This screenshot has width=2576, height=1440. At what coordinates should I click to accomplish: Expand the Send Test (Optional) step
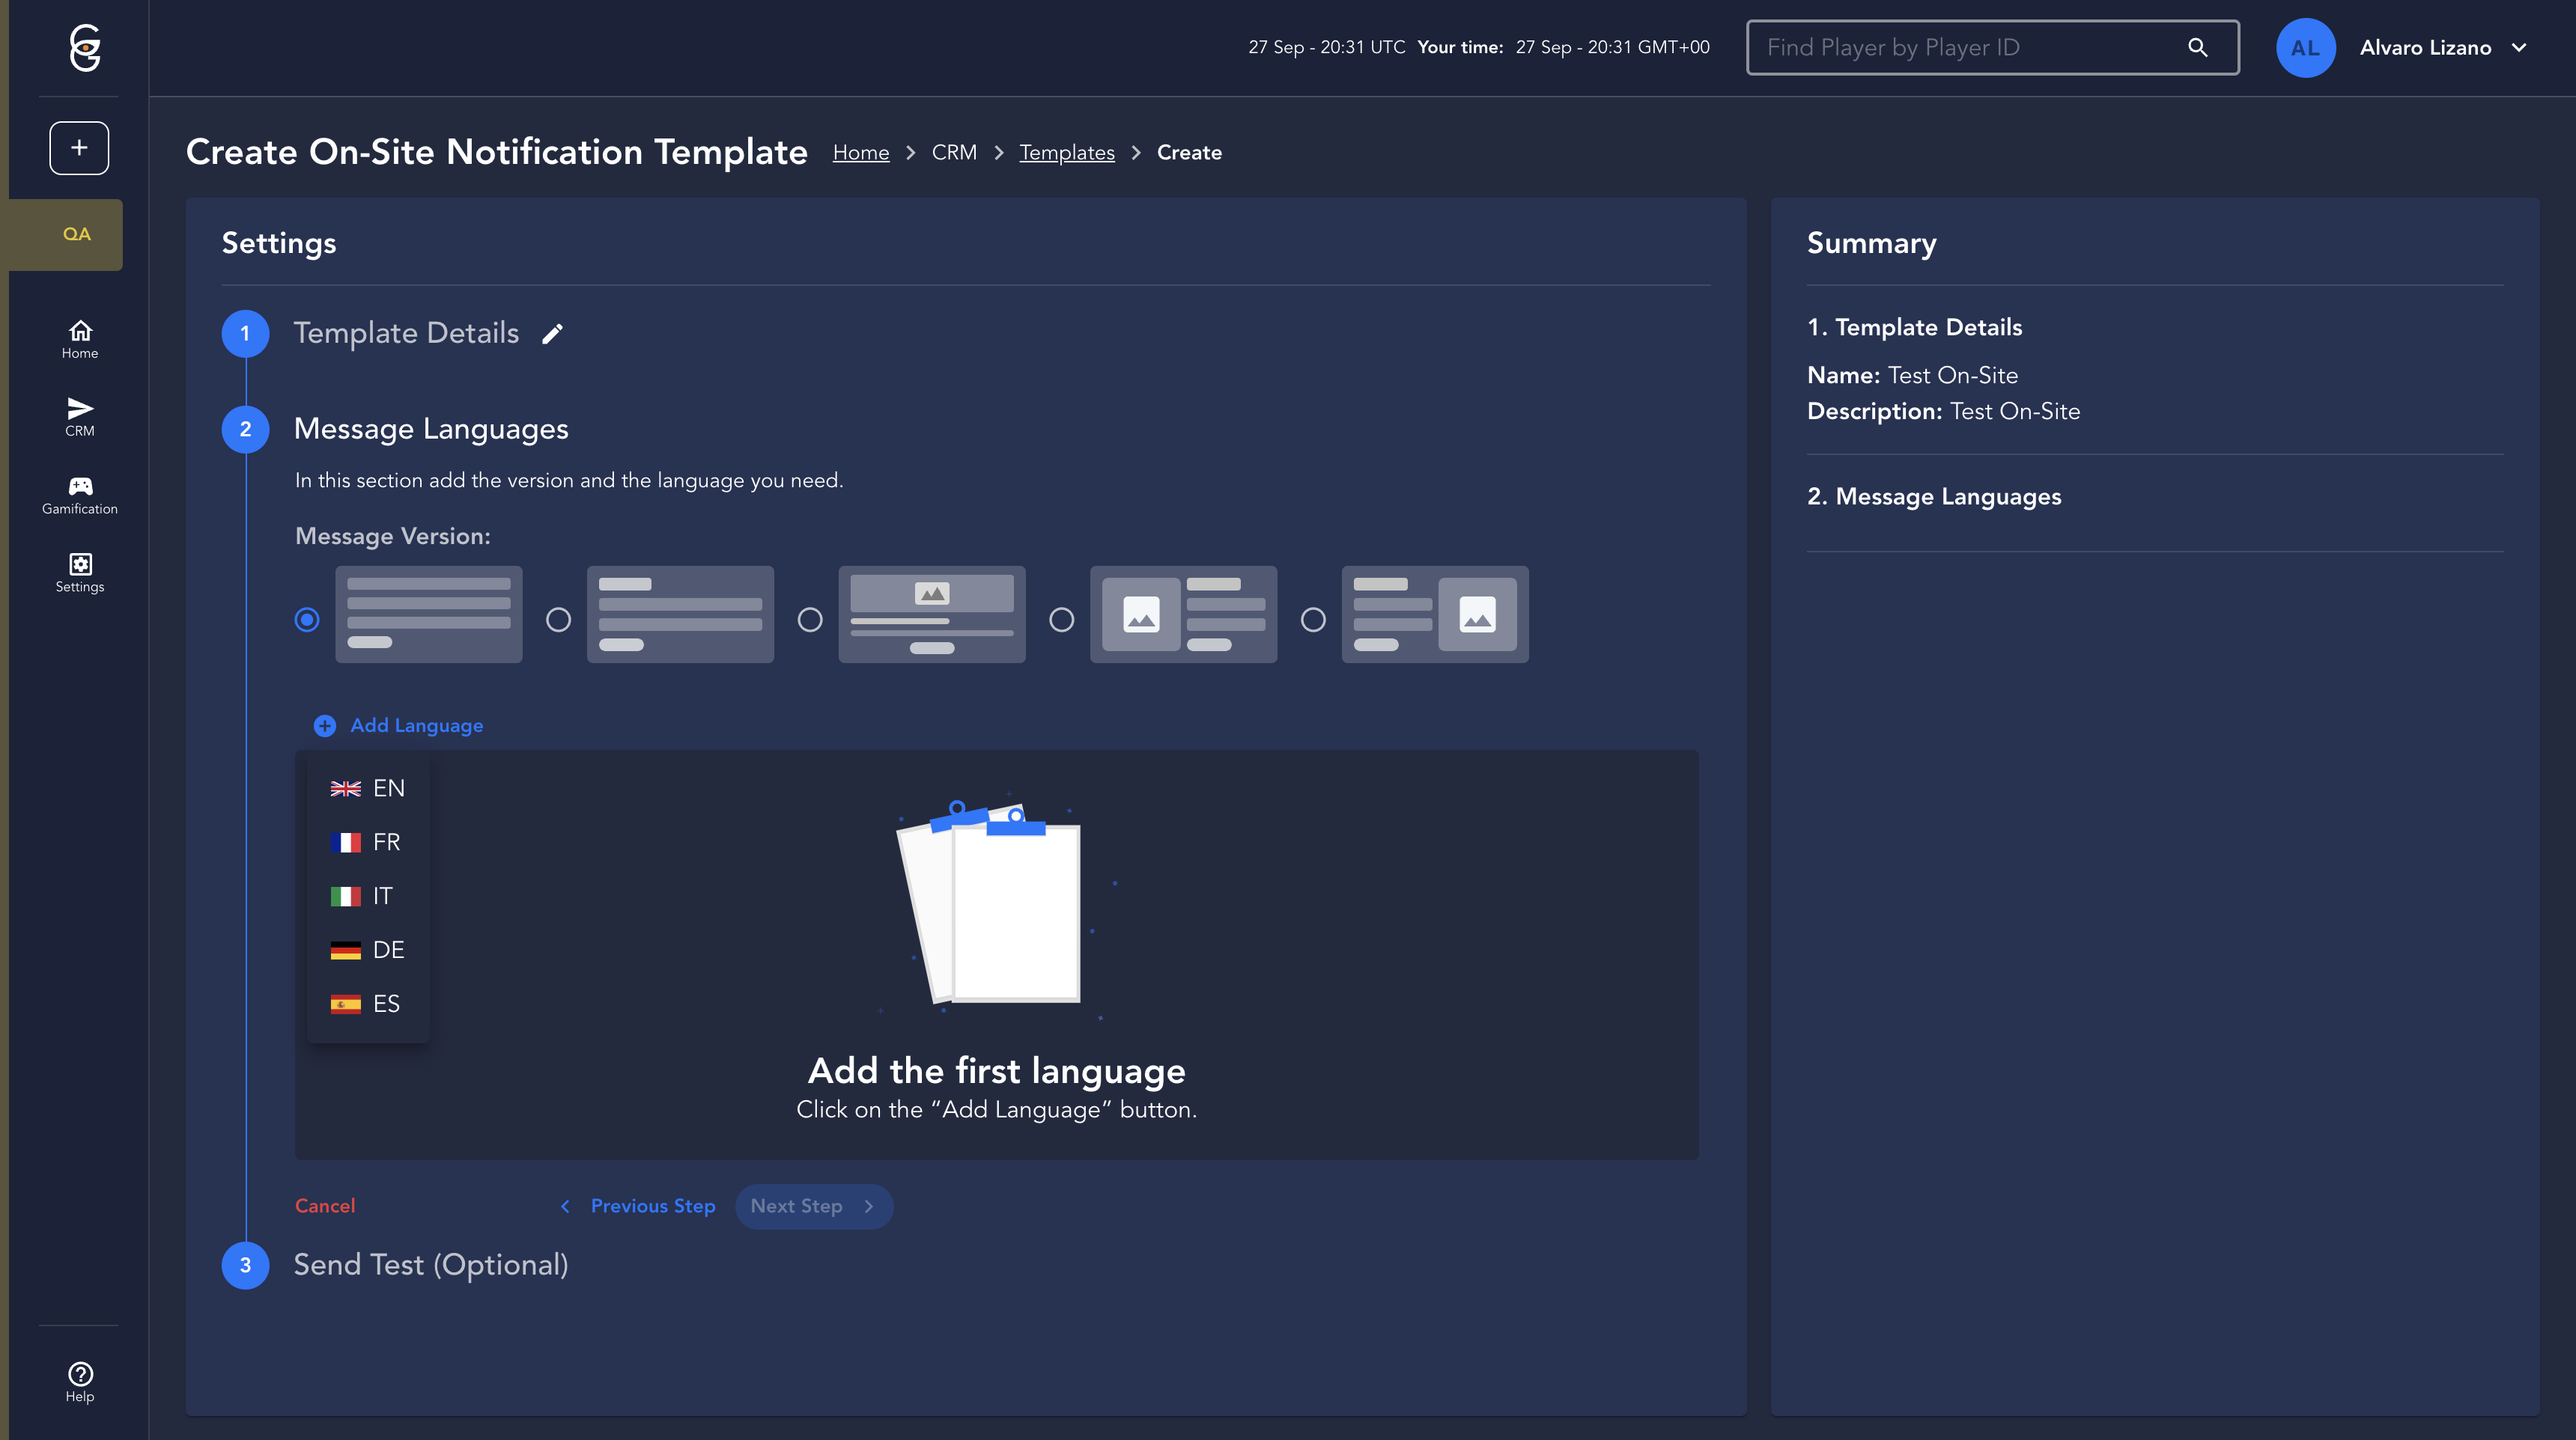pyautogui.click(x=430, y=1265)
